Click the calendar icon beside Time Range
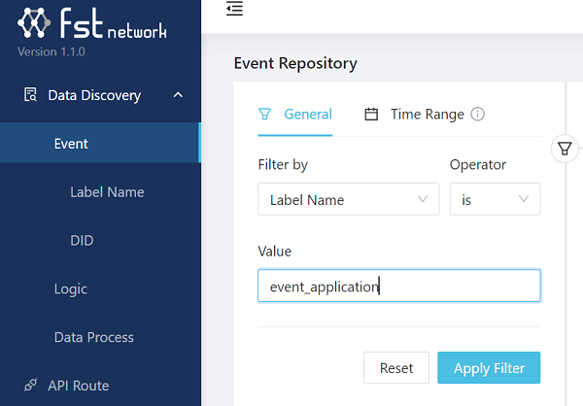This screenshot has width=583, height=406. [371, 115]
